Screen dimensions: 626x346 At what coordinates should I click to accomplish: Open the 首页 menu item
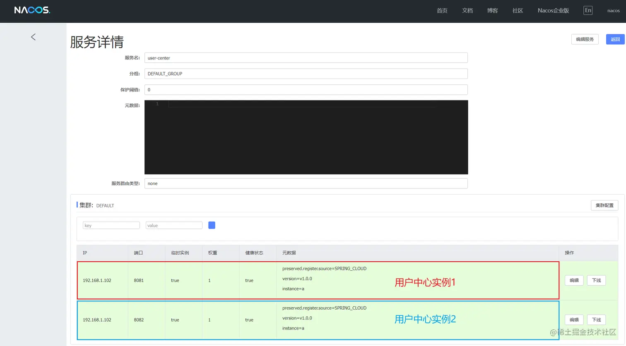pyautogui.click(x=442, y=10)
